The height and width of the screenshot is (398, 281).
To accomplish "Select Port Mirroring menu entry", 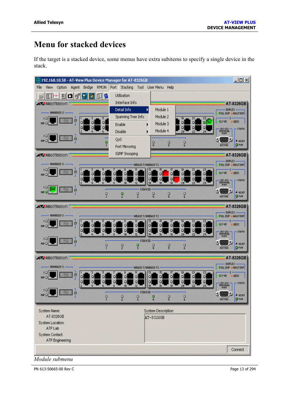I will click(130, 147).
